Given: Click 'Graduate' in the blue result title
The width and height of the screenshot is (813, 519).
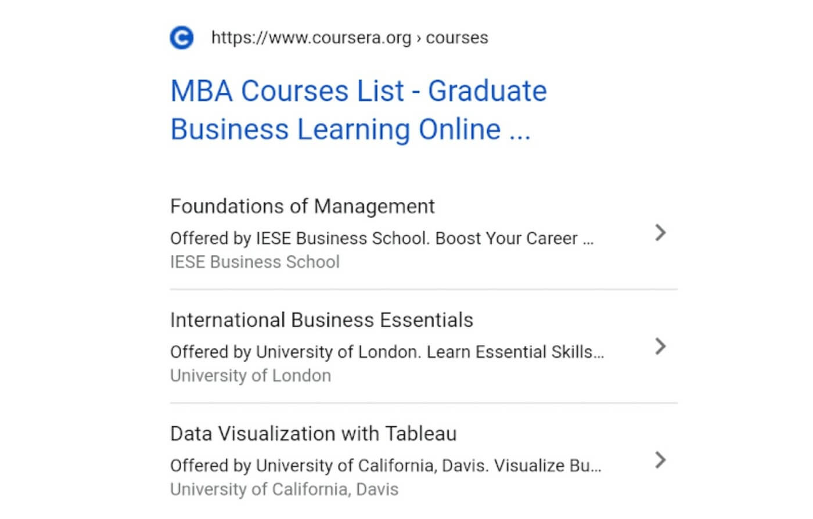Looking at the screenshot, I should pos(488,92).
